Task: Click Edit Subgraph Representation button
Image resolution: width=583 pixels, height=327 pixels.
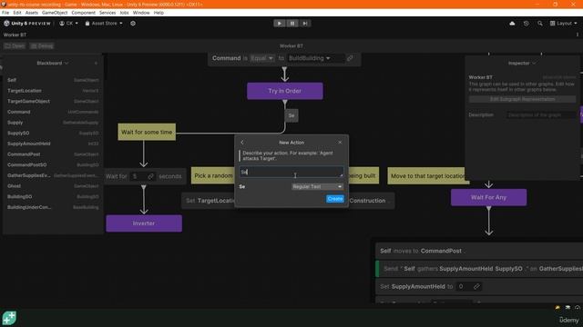Action: coord(522,99)
